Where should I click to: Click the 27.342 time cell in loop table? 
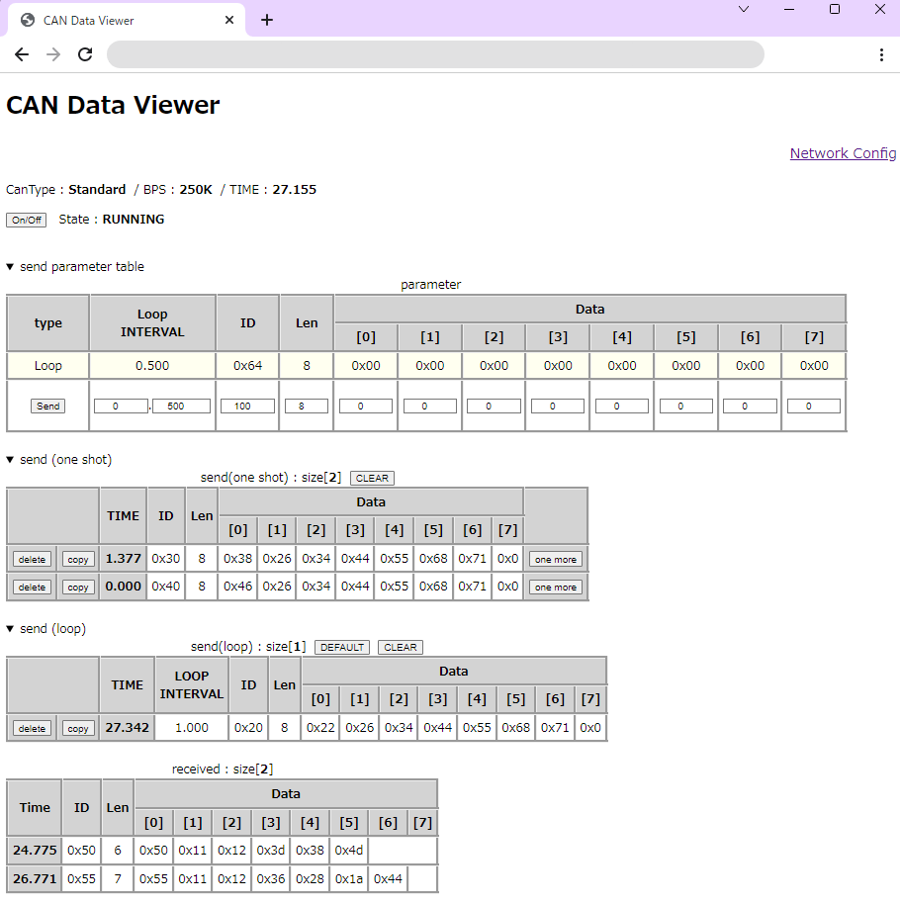[x=127, y=727]
